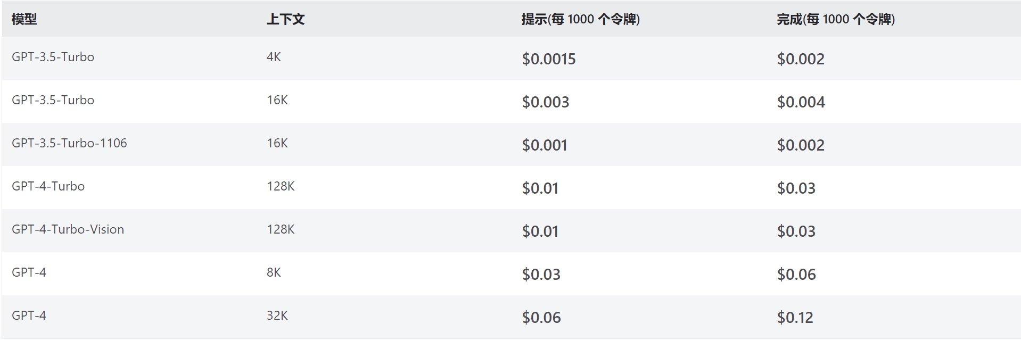Image resolution: width=1021 pixels, height=340 pixels.
Task: Select the GPT-3.5-Turbo-1106 model cell
Action: (69, 143)
